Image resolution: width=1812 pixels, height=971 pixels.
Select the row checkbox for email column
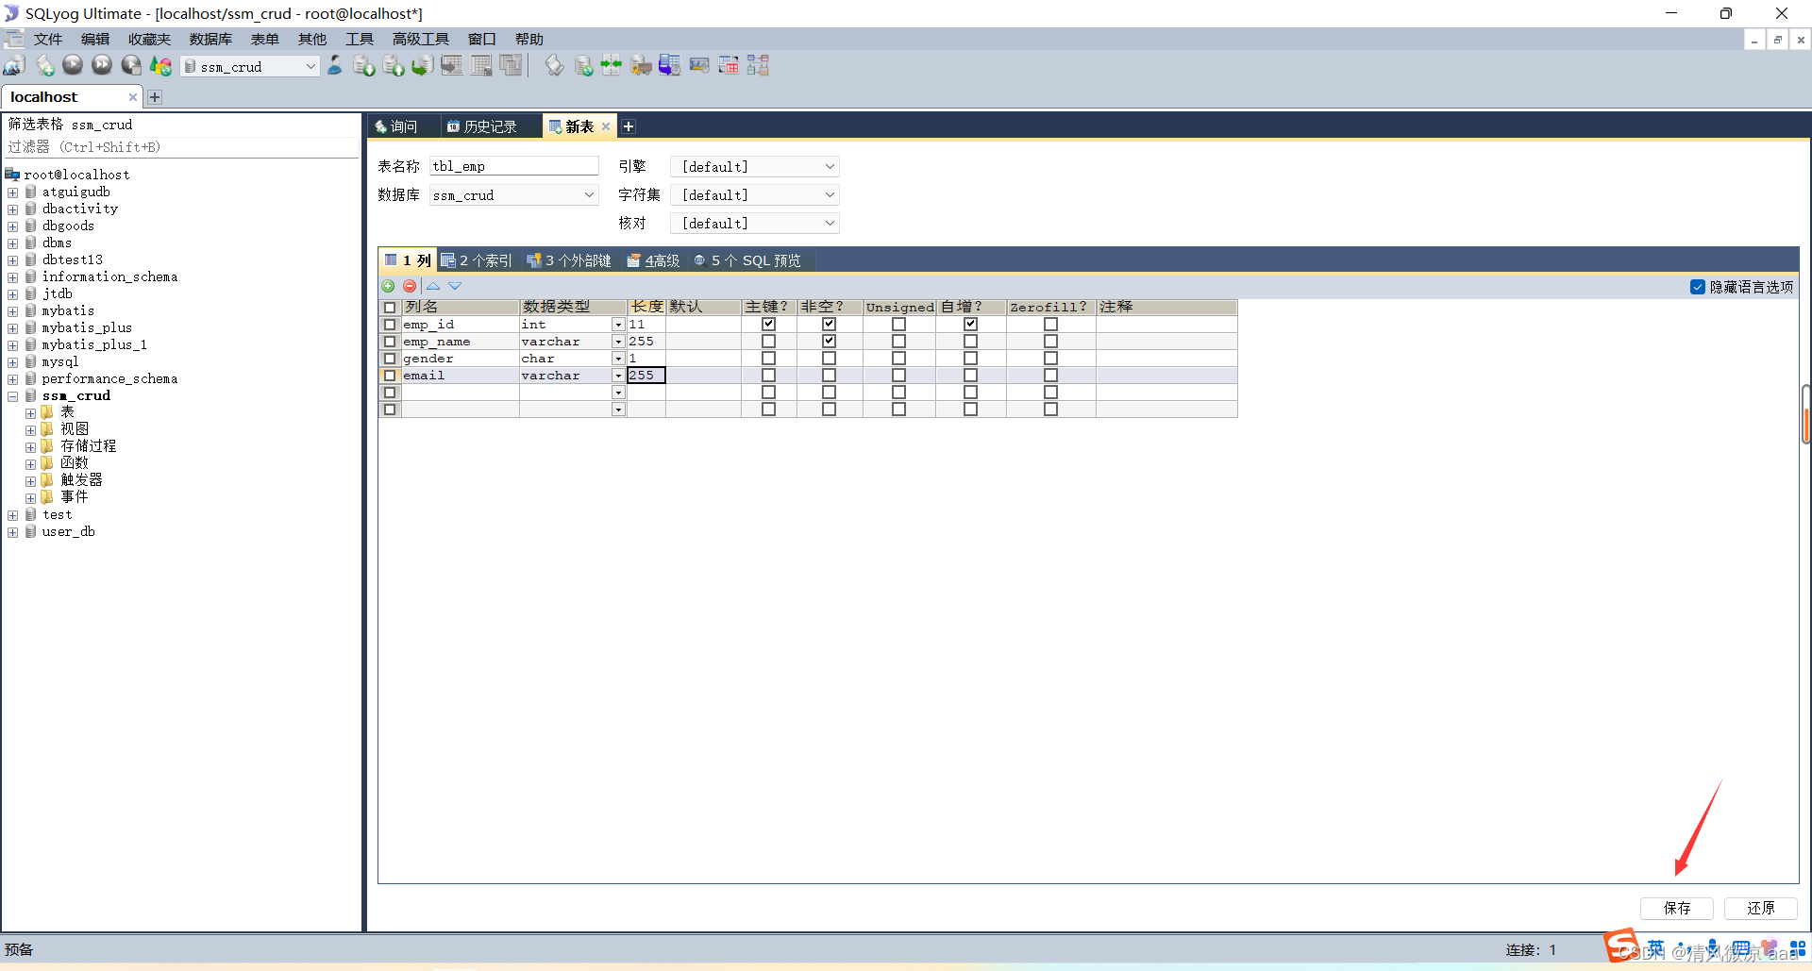(390, 375)
